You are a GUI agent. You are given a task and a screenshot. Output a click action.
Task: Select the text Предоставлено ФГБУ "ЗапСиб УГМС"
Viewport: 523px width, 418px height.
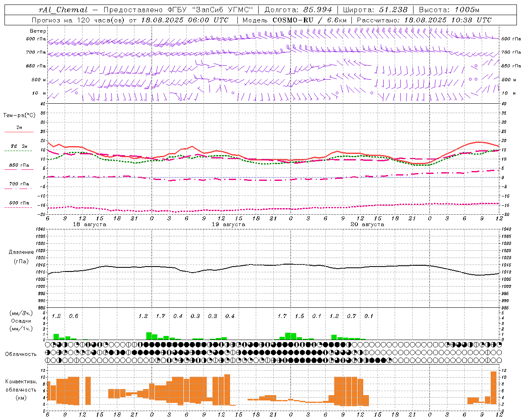pos(178,10)
